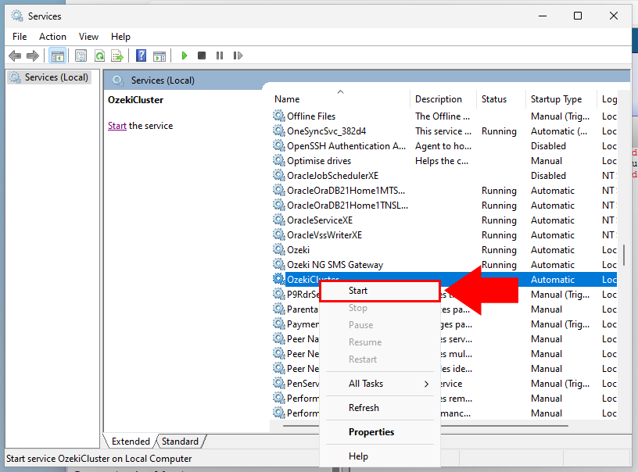Click the Forward arrow toolbar icon

pyautogui.click(x=33, y=55)
